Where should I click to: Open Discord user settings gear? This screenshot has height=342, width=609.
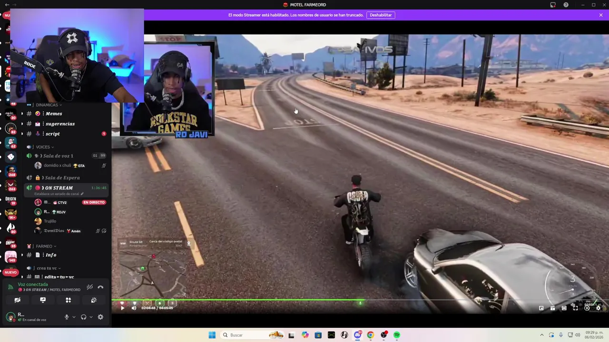[100, 317]
